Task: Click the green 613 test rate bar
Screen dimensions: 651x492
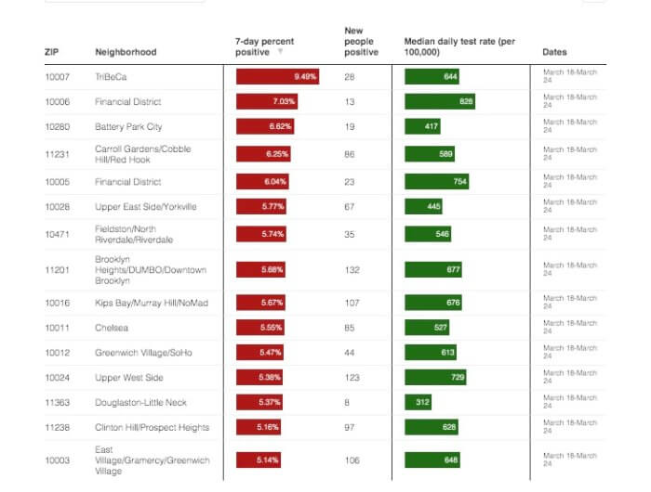Action: [x=432, y=353]
